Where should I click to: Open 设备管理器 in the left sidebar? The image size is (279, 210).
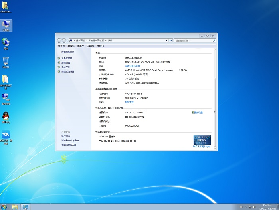(66, 58)
